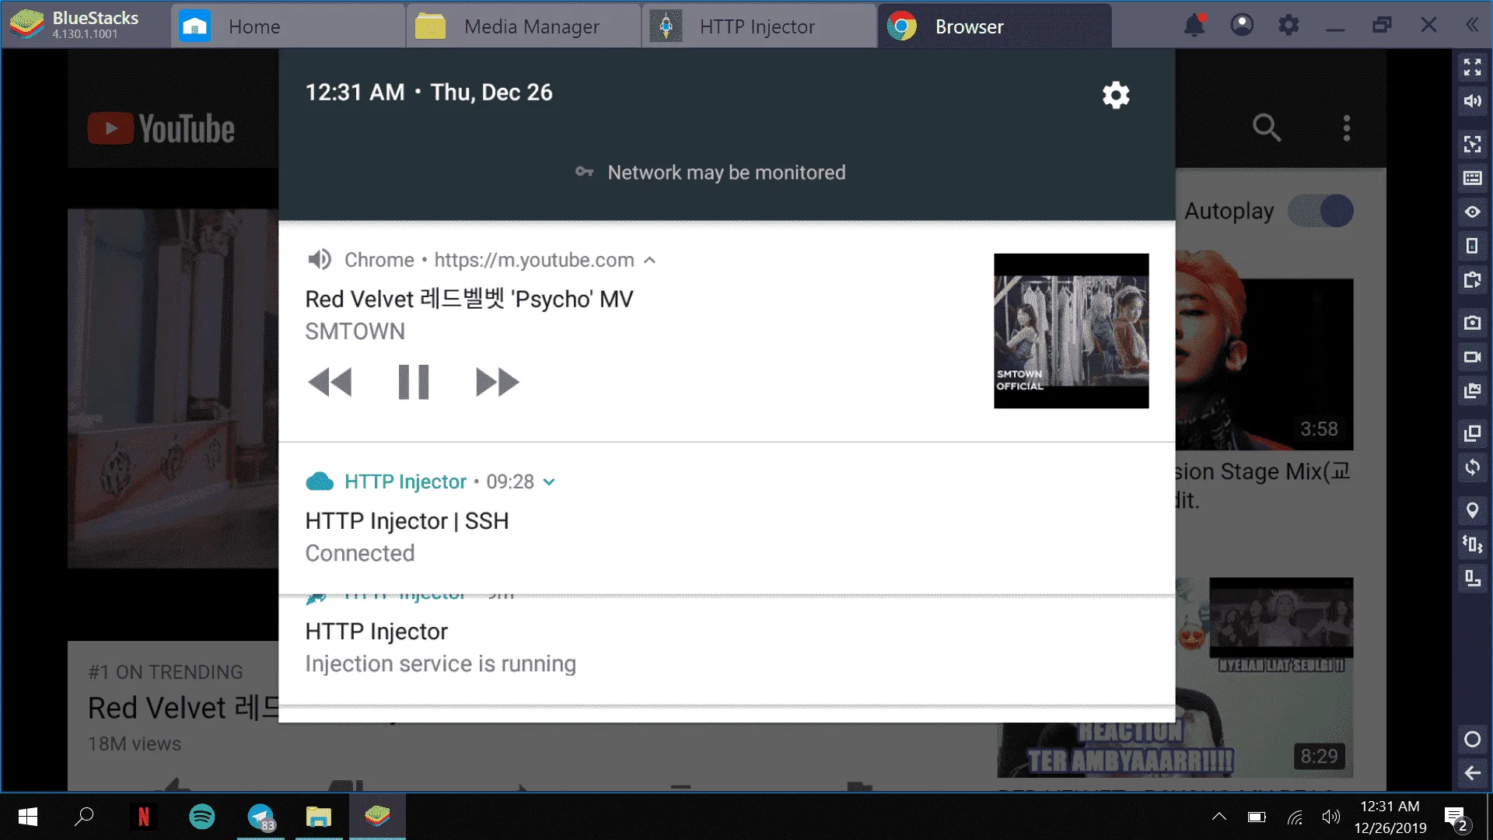The height and width of the screenshot is (840, 1493).
Task: Open Windows battery status icon
Action: 1257,817
